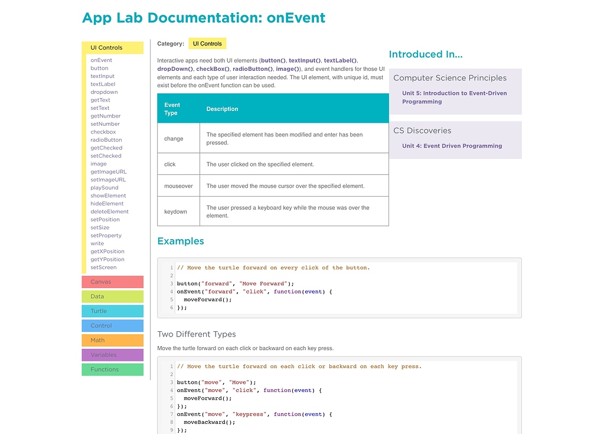604x434 pixels.
Task: Expand the Functions category in sidebar
Action: coord(112,370)
